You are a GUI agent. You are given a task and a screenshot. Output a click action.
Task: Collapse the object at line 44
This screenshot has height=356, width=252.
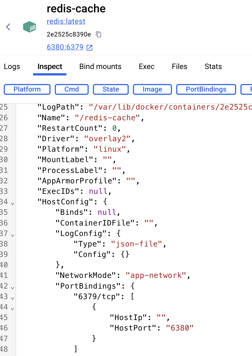tap(13, 309)
